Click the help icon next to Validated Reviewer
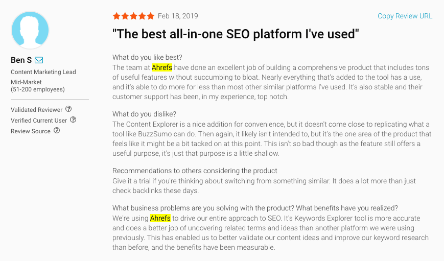This screenshot has height=261, width=444. coord(68,109)
